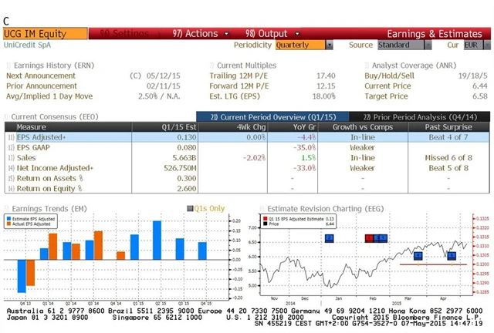Click the UCG IM Equity ticker field
This screenshot has height=333, width=494.
pyautogui.click(x=45, y=34)
